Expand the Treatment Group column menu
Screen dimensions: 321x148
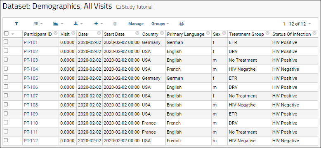click(x=267, y=33)
